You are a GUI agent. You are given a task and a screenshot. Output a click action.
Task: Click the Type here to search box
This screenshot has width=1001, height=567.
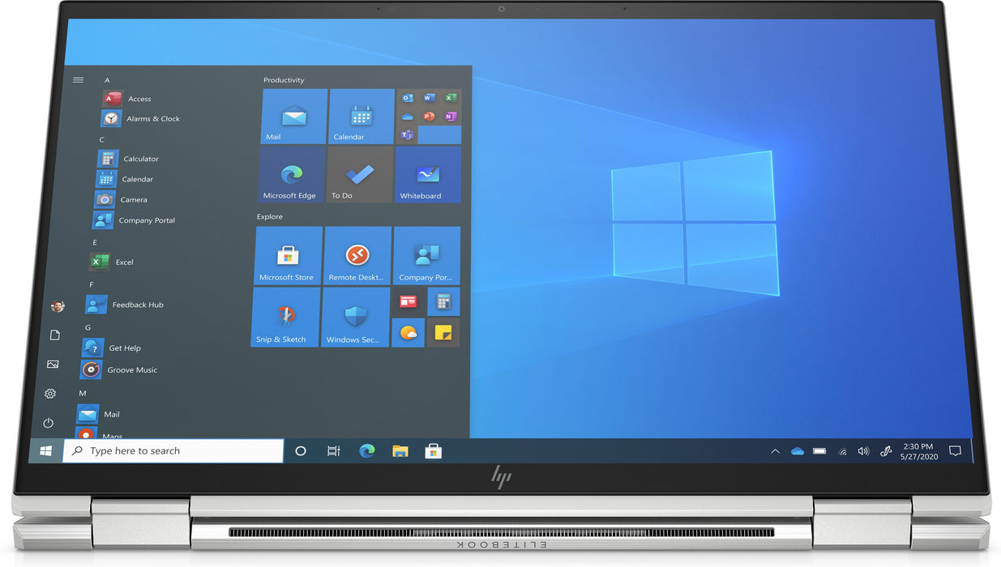[x=174, y=450]
